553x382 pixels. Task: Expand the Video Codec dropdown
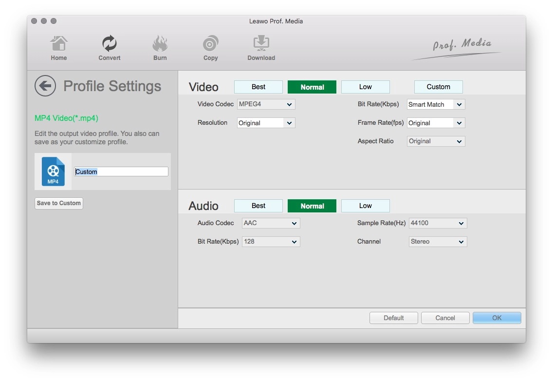[x=266, y=104]
